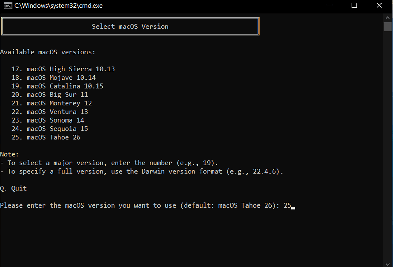The height and width of the screenshot is (267, 393).
Task: Click the cmd.exe icon in the title bar
Action: [x=8, y=6]
